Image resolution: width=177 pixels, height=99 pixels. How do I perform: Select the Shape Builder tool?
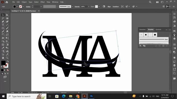click(3, 41)
